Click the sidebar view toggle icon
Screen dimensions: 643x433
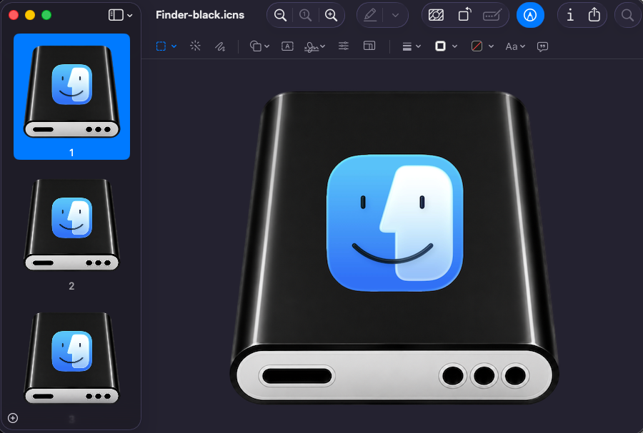tap(116, 15)
